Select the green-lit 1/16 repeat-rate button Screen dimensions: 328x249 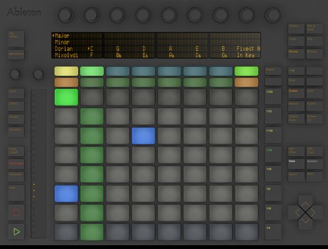(273, 155)
